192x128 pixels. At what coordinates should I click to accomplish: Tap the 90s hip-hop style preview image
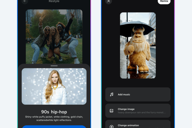point(54,86)
